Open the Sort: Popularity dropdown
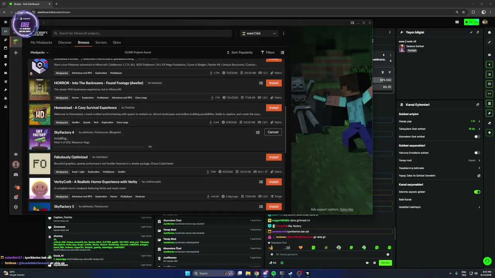495x278 pixels. click(x=240, y=53)
